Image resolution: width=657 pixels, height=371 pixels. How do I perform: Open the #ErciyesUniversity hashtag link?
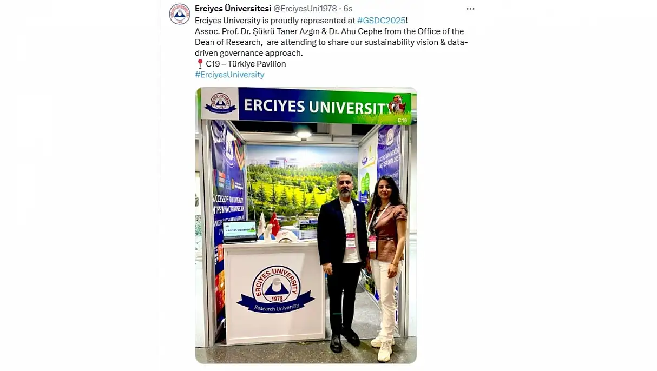(229, 75)
